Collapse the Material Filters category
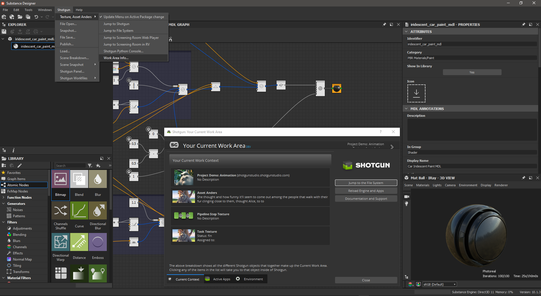The image size is (541, 296). pos(3,278)
